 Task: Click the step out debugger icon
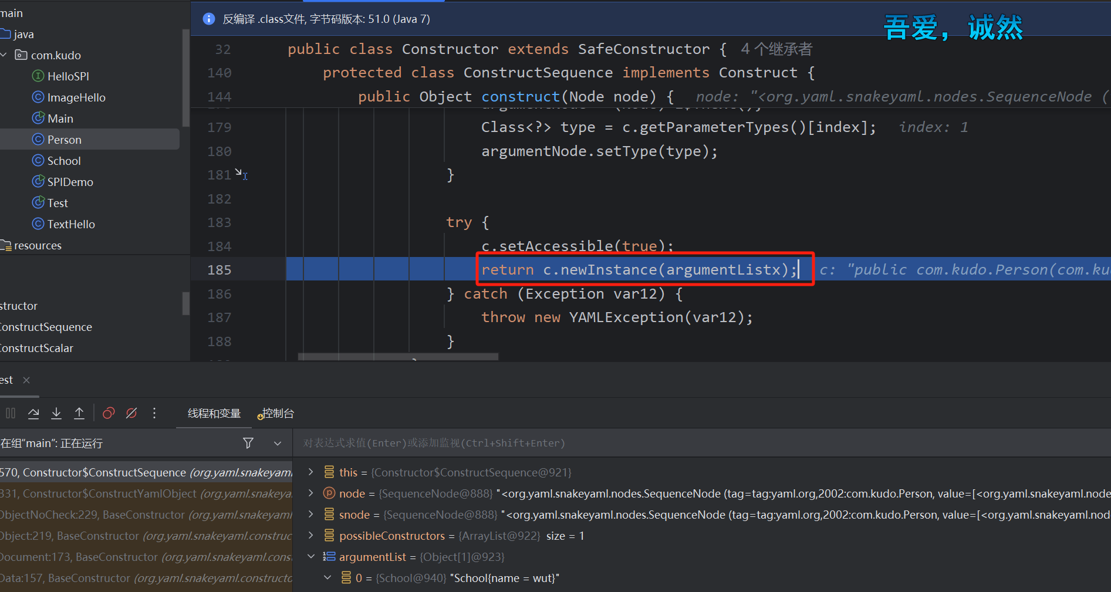79,413
